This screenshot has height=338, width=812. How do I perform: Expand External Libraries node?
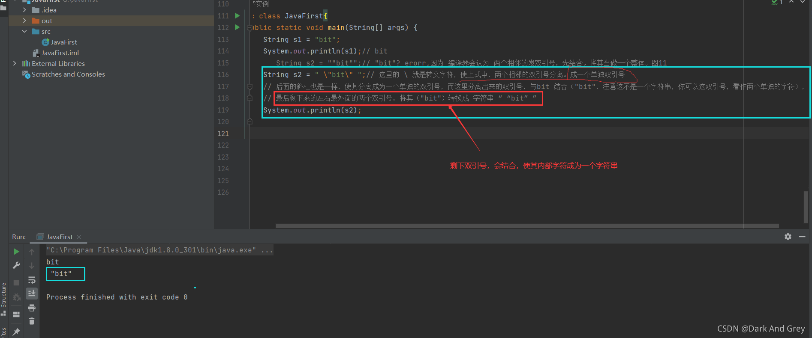[15, 63]
